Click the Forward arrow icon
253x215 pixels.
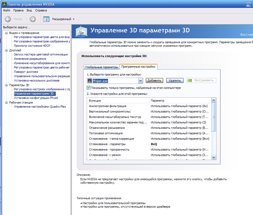(33, 19)
